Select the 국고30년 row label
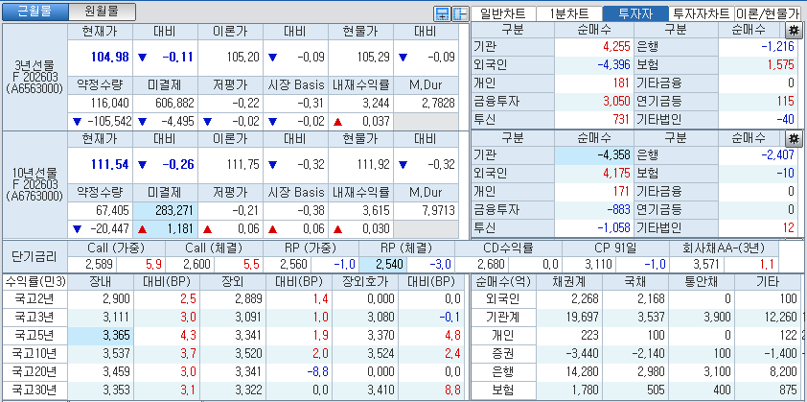The image size is (807, 402). pos(35,390)
